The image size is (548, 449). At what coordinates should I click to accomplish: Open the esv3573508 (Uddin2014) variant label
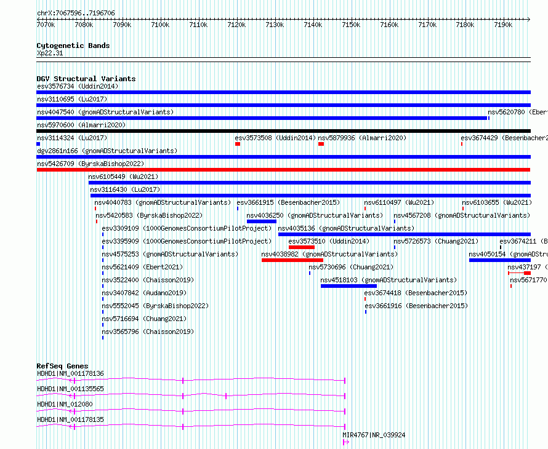tap(275, 138)
